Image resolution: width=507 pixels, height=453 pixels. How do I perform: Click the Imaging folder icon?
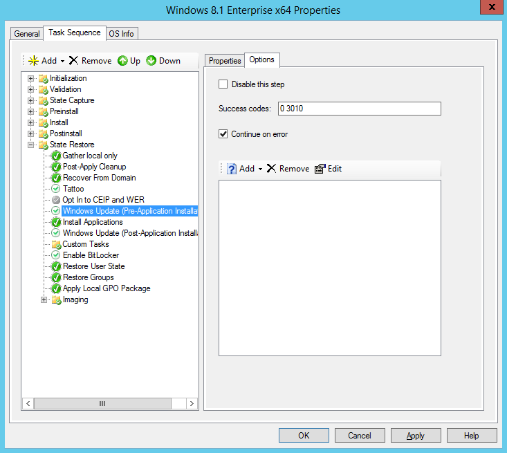click(x=56, y=300)
